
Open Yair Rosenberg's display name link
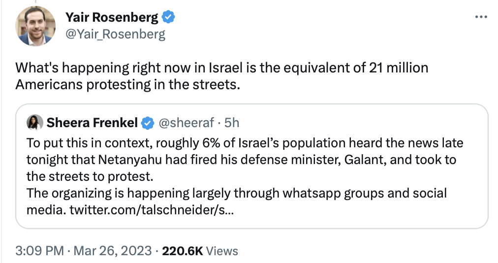(112, 18)
